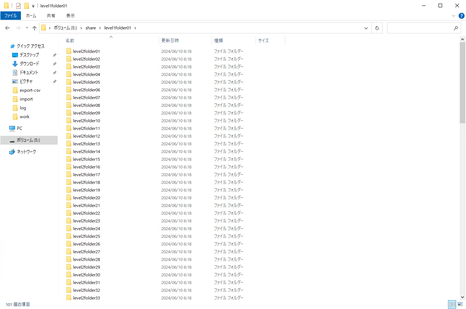Expand the ribbon with chevron arrow
Image resolution: width=466 pixels, height=309 pixels.
tap(454, 16)
